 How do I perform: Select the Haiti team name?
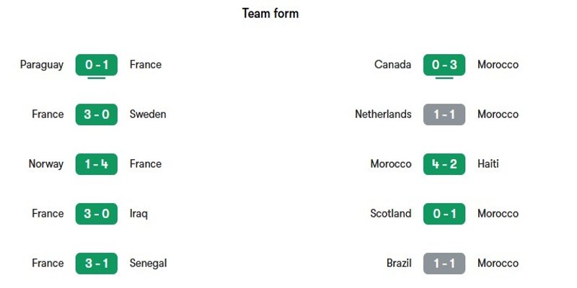488,164
